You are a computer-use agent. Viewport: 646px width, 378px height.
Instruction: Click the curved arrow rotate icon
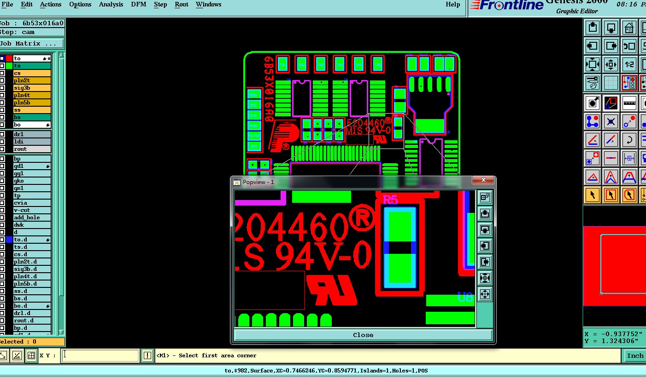click(629, 139)
